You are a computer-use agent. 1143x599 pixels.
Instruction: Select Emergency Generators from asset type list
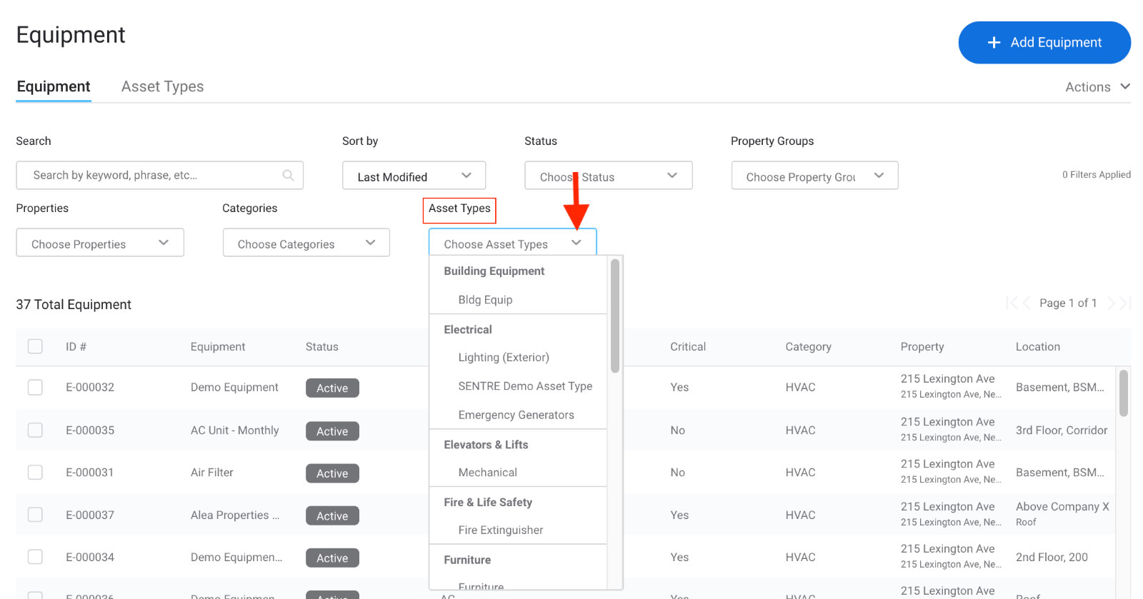tap(516, 416)
